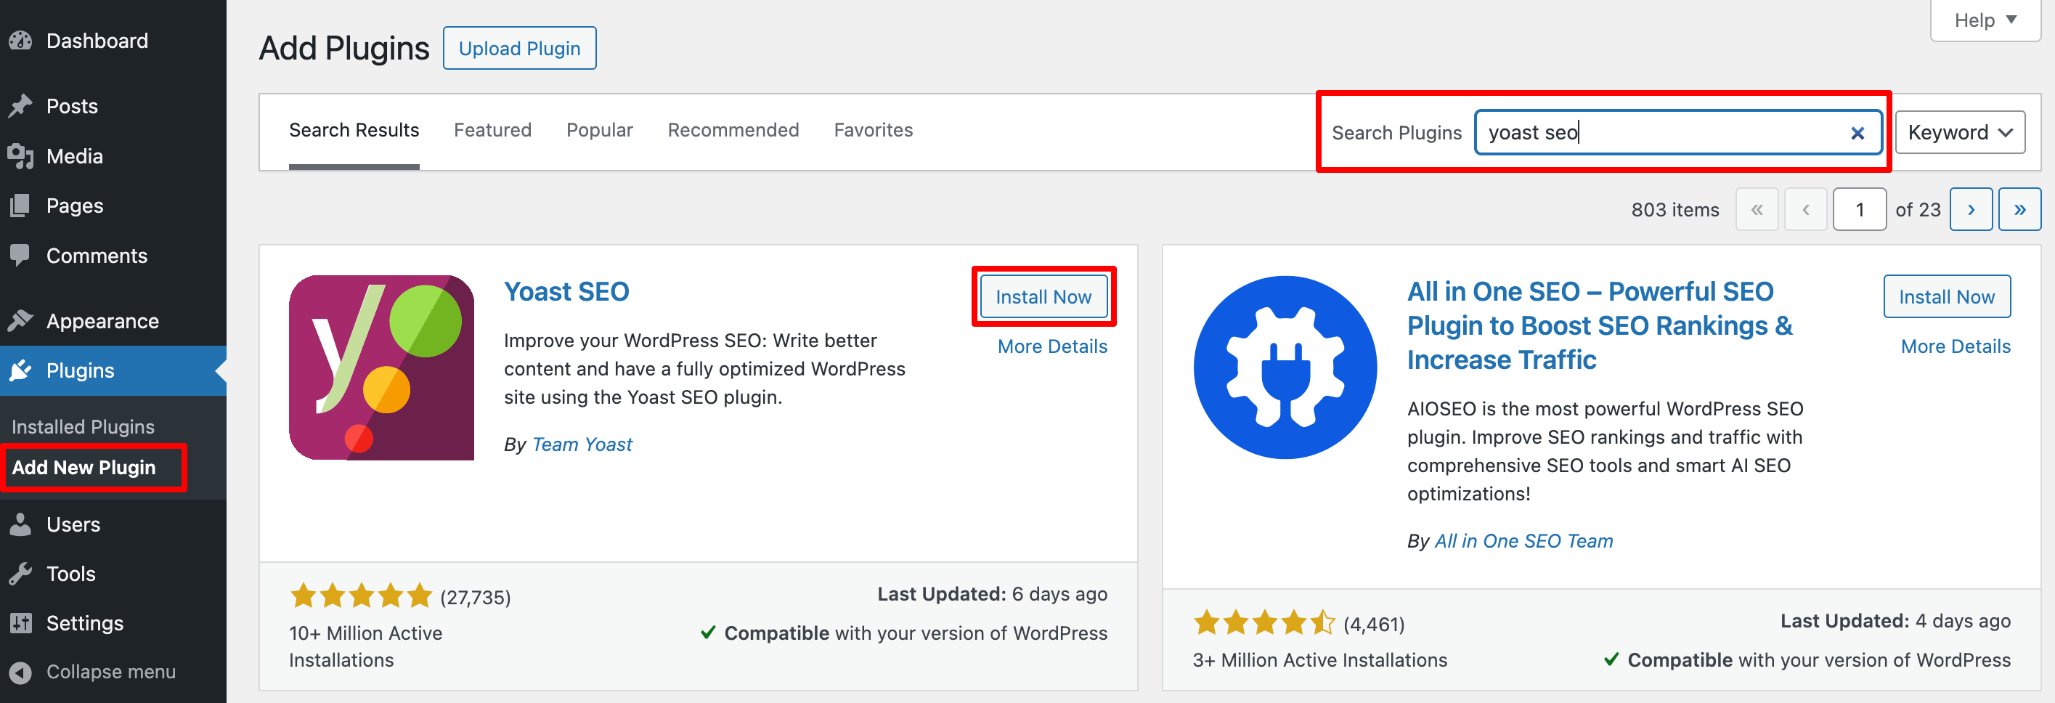
Task: Click the Tools wrench icon
Action: click(21, 574)
